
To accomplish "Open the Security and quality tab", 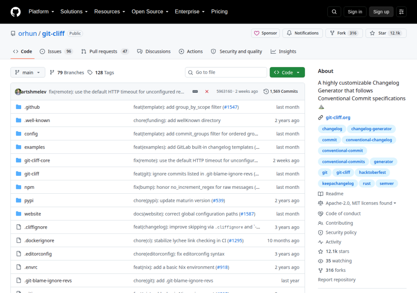I will pyautogui.click(x=237, y=52).
